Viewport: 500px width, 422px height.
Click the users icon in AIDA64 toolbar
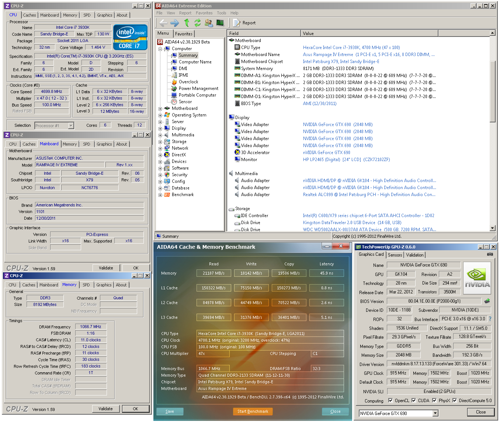click(209, 23)
